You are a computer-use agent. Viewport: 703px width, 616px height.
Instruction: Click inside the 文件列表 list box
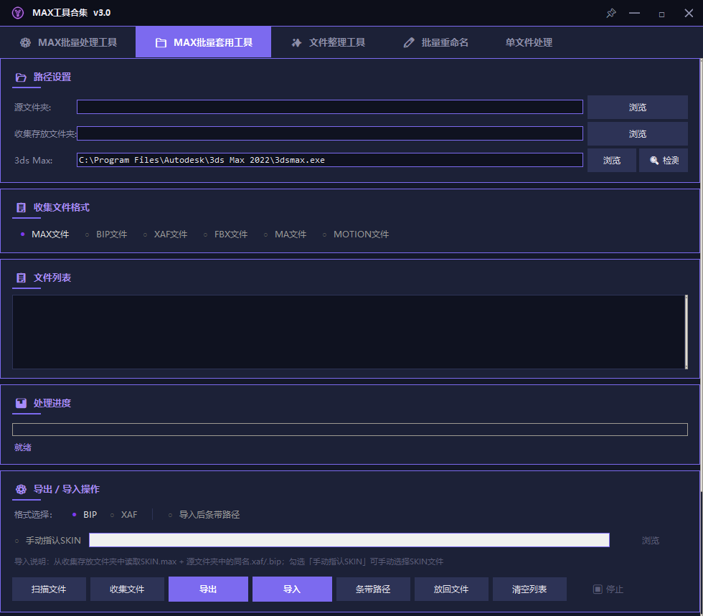coord(349,332)
